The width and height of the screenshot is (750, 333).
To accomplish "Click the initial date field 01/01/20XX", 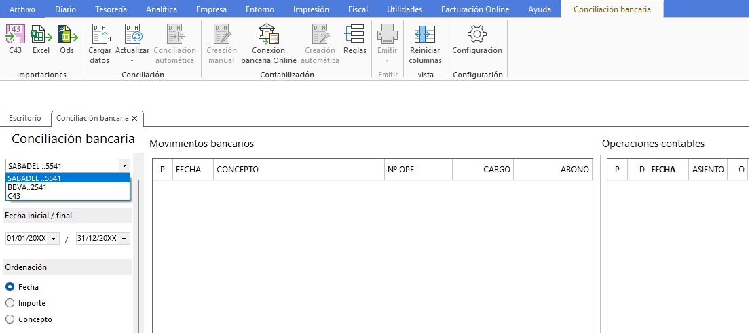I will pos(26,239).
